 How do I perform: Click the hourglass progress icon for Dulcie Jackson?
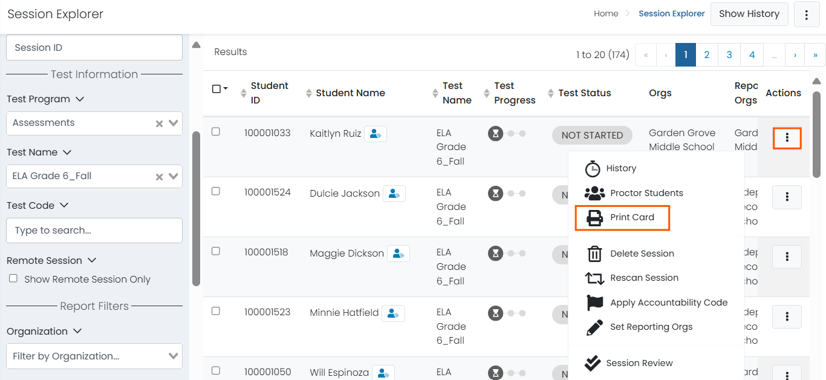495,194
